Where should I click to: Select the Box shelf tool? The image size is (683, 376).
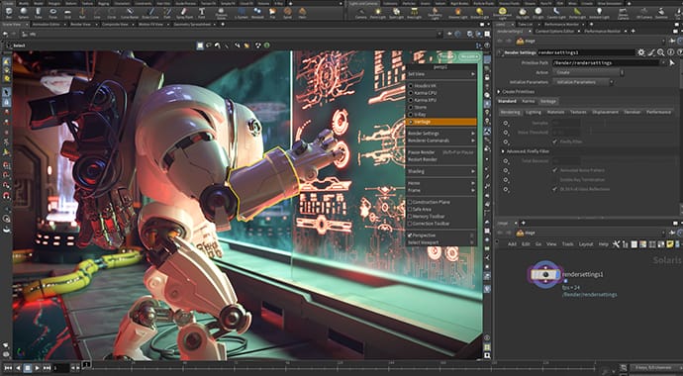click(9, 12)
